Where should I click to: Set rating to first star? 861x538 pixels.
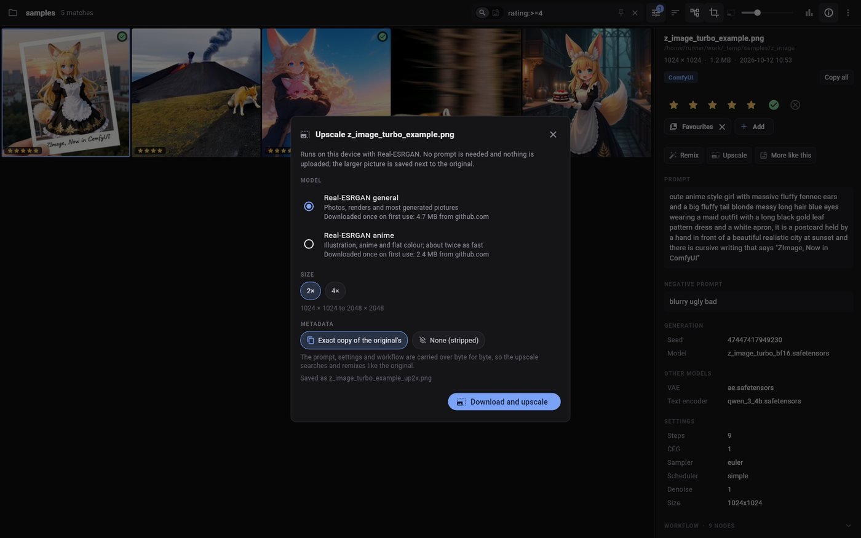(673, 105)
